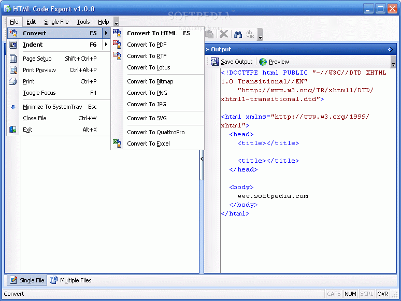Choose Convert To QuattroPro
The image size is (401, 301).
(x=157, y=132)
